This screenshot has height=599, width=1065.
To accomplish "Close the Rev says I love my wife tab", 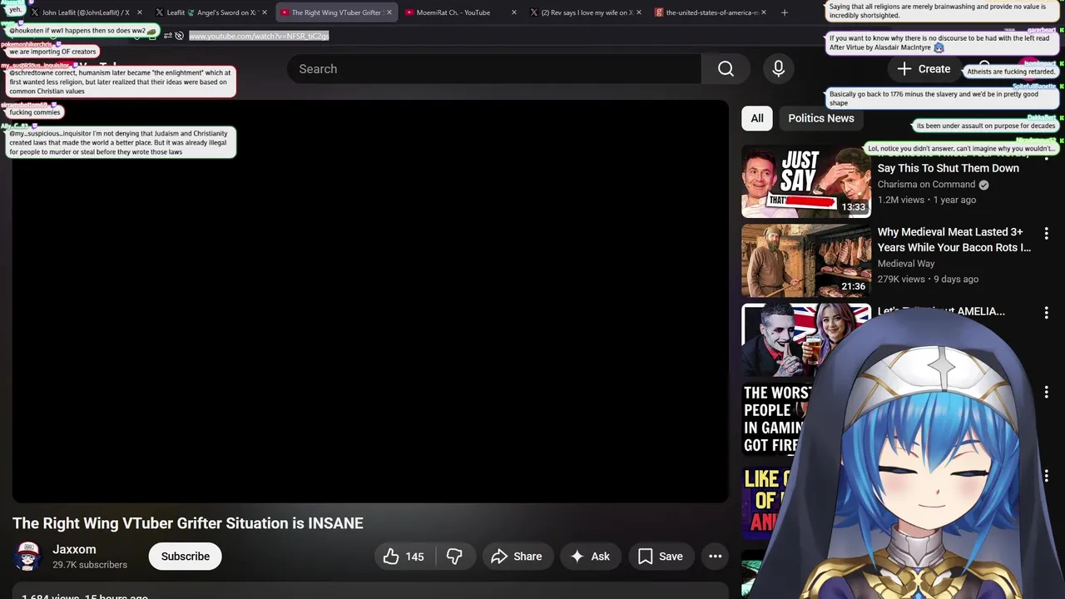I will click(639, 12).
